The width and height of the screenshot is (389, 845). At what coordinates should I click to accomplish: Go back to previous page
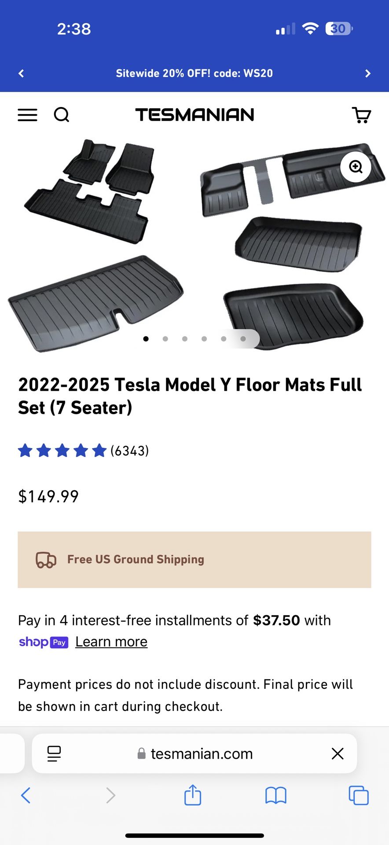[x=26, y=795]
